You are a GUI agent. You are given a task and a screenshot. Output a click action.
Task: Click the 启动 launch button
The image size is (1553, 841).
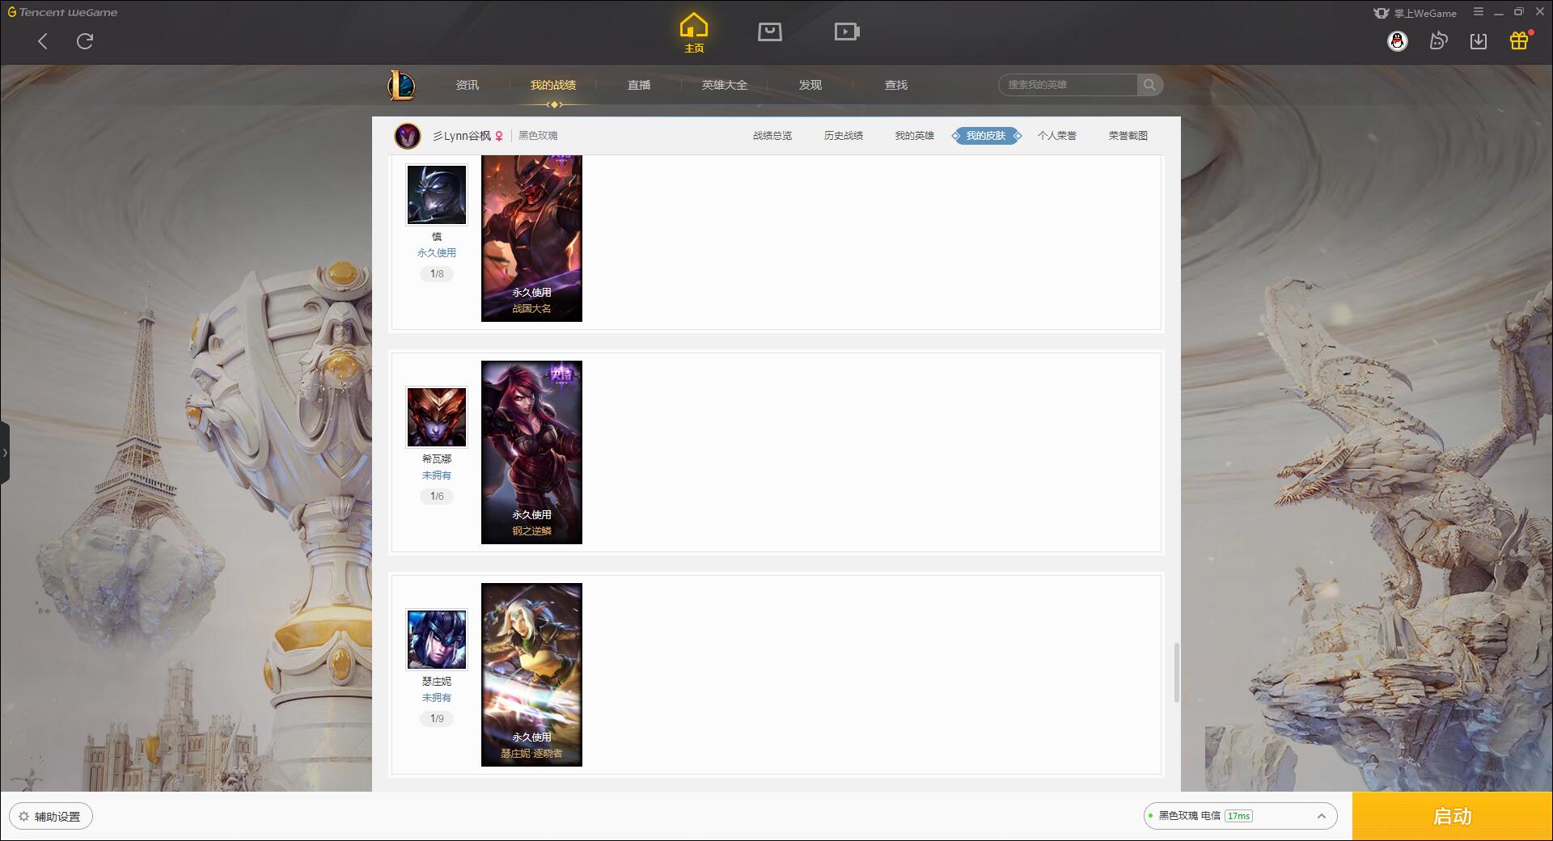tap(1453, 817)
